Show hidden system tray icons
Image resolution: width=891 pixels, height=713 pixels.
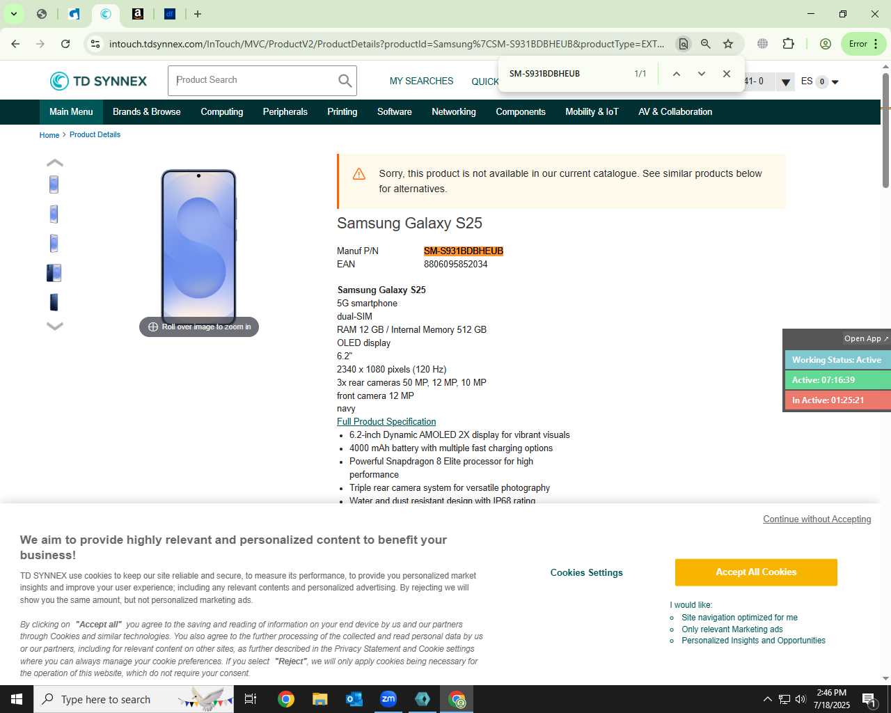pos(767,699)
